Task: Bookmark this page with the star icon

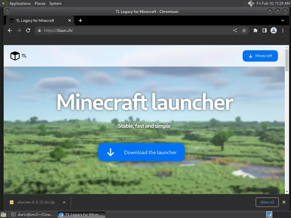Action: (244, 30)
